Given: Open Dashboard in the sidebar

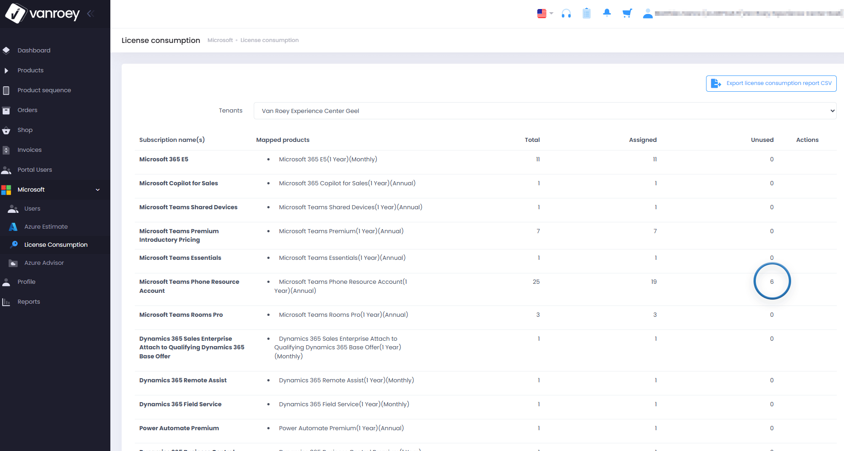Looking at the screenshot, I should pos(34,50).
